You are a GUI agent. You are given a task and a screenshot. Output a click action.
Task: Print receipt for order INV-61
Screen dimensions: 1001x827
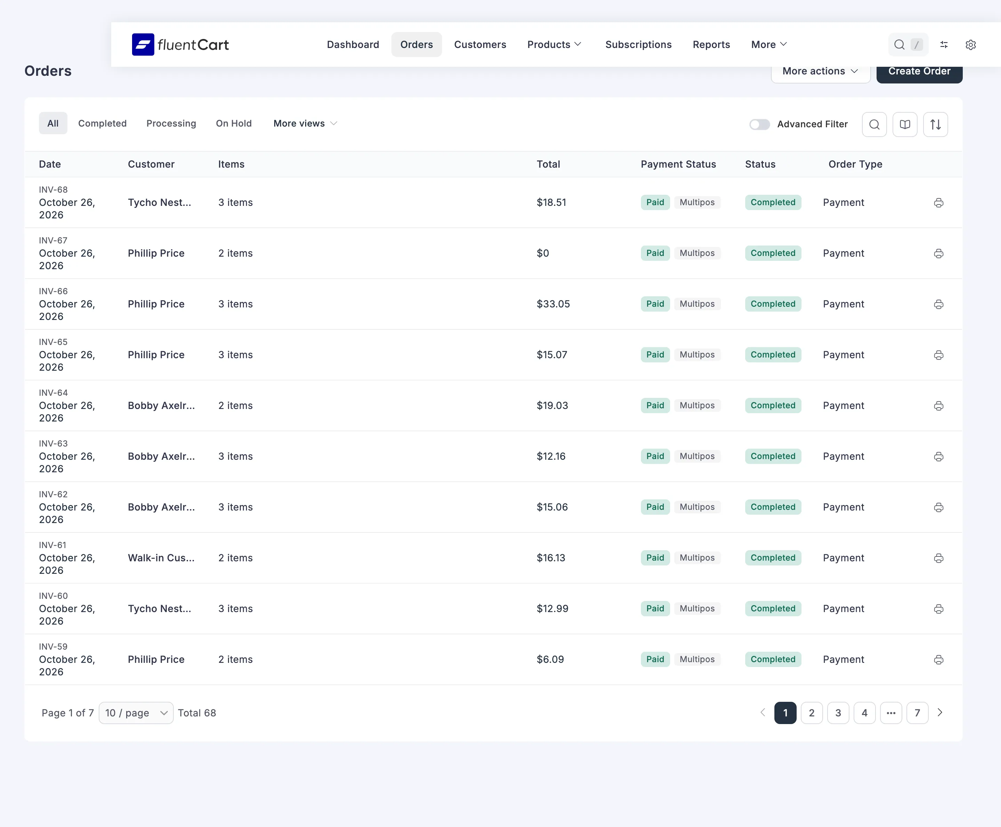pos(938,558)
